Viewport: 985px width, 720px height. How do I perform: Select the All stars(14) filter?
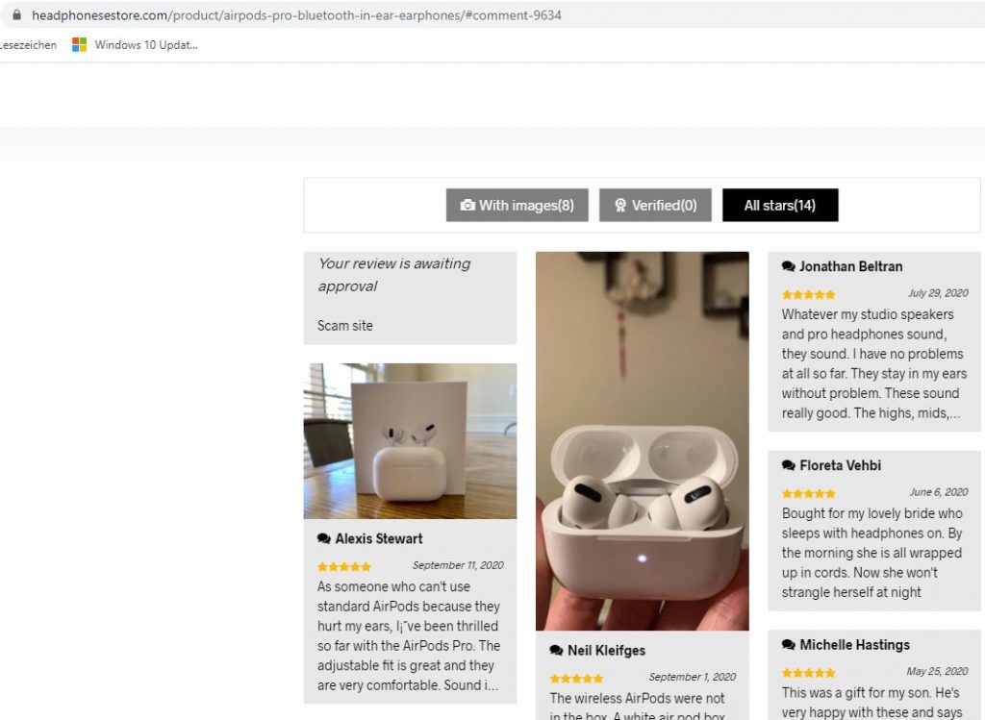(780, 206)
